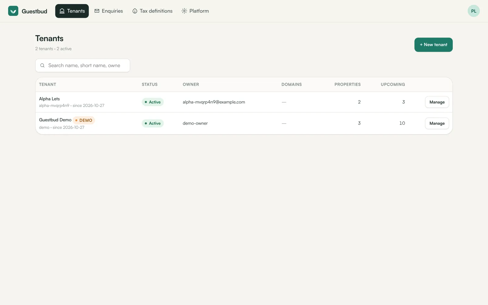Click the demo since 2026-10-27 subtitle
Image resolution: width=488 pixels, height=305 pixels.
62,127
